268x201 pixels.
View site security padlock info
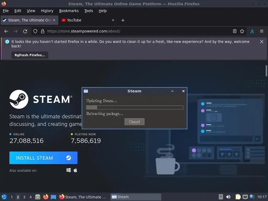tap(43, 31)
